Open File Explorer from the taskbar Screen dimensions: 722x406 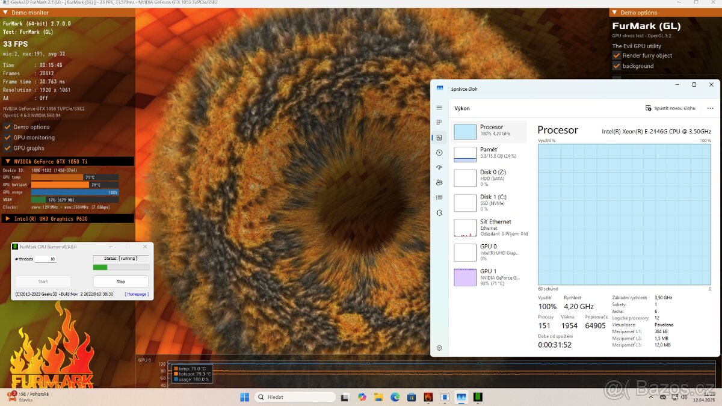378,397
